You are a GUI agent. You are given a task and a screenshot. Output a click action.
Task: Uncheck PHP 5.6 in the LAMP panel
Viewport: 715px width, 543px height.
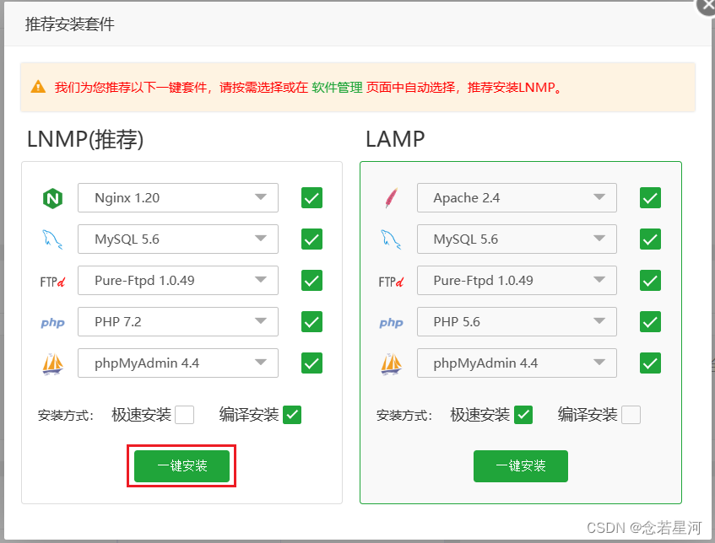point(650,321)
